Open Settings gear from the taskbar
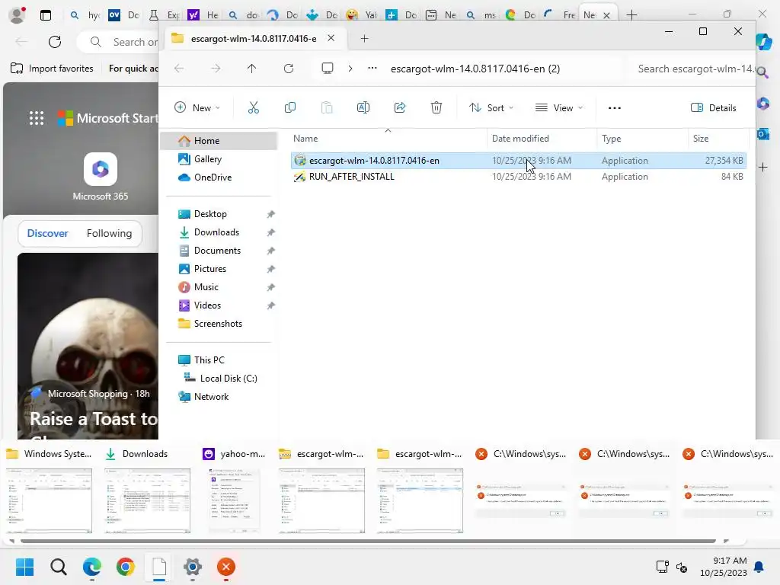This screenshot has width=780, height=585. click(193, 567)
